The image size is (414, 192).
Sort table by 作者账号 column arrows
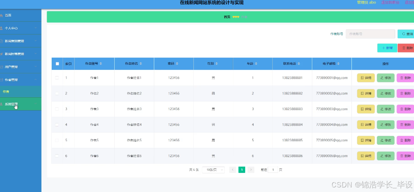pos(100,64)
